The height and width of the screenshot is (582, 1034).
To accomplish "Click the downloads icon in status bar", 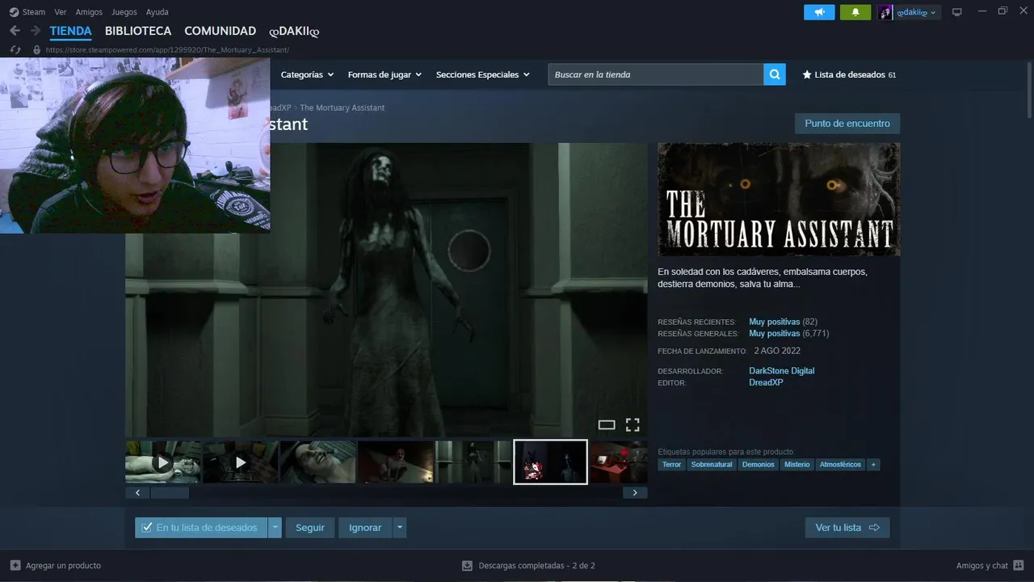I will point(467,566).
